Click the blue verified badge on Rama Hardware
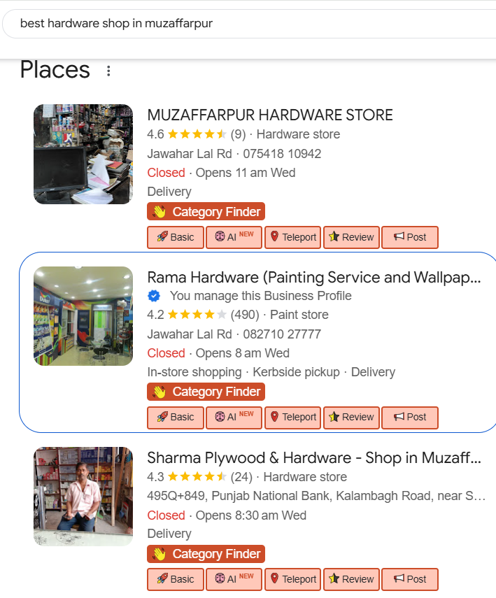Viewport: 496px width, 598px height. 155,296
